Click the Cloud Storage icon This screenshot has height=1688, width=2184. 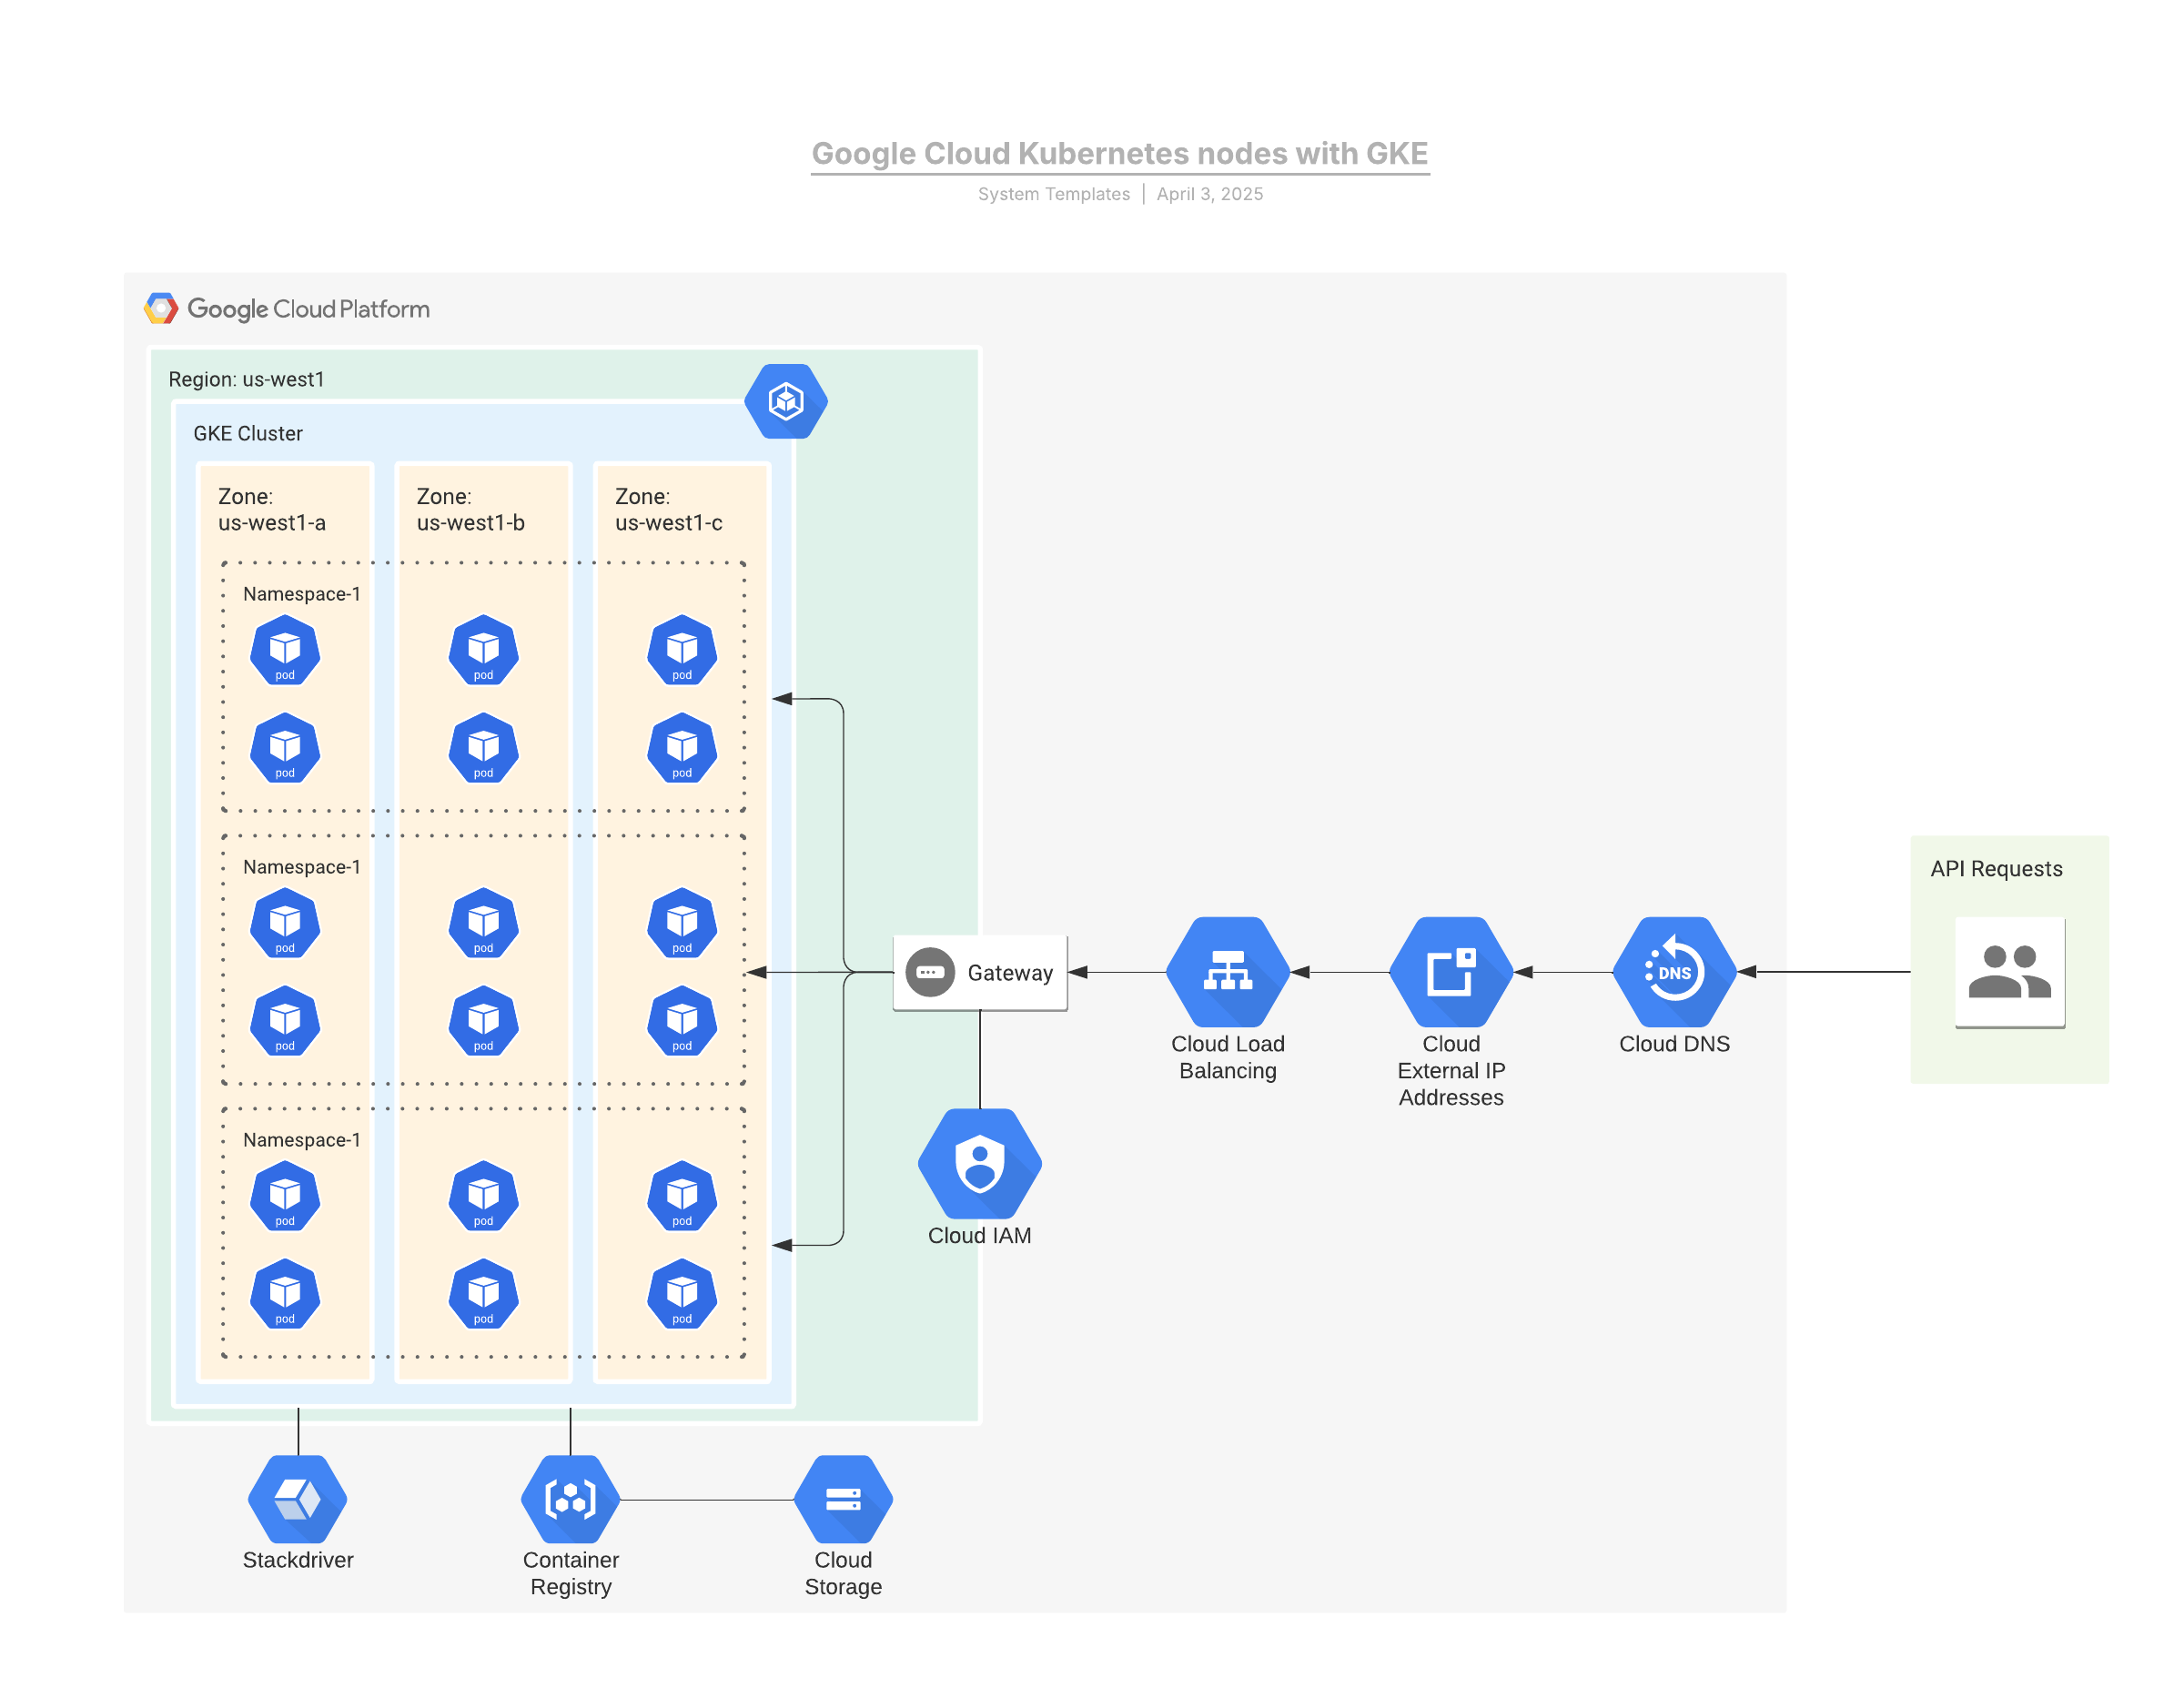[843, 1498]
